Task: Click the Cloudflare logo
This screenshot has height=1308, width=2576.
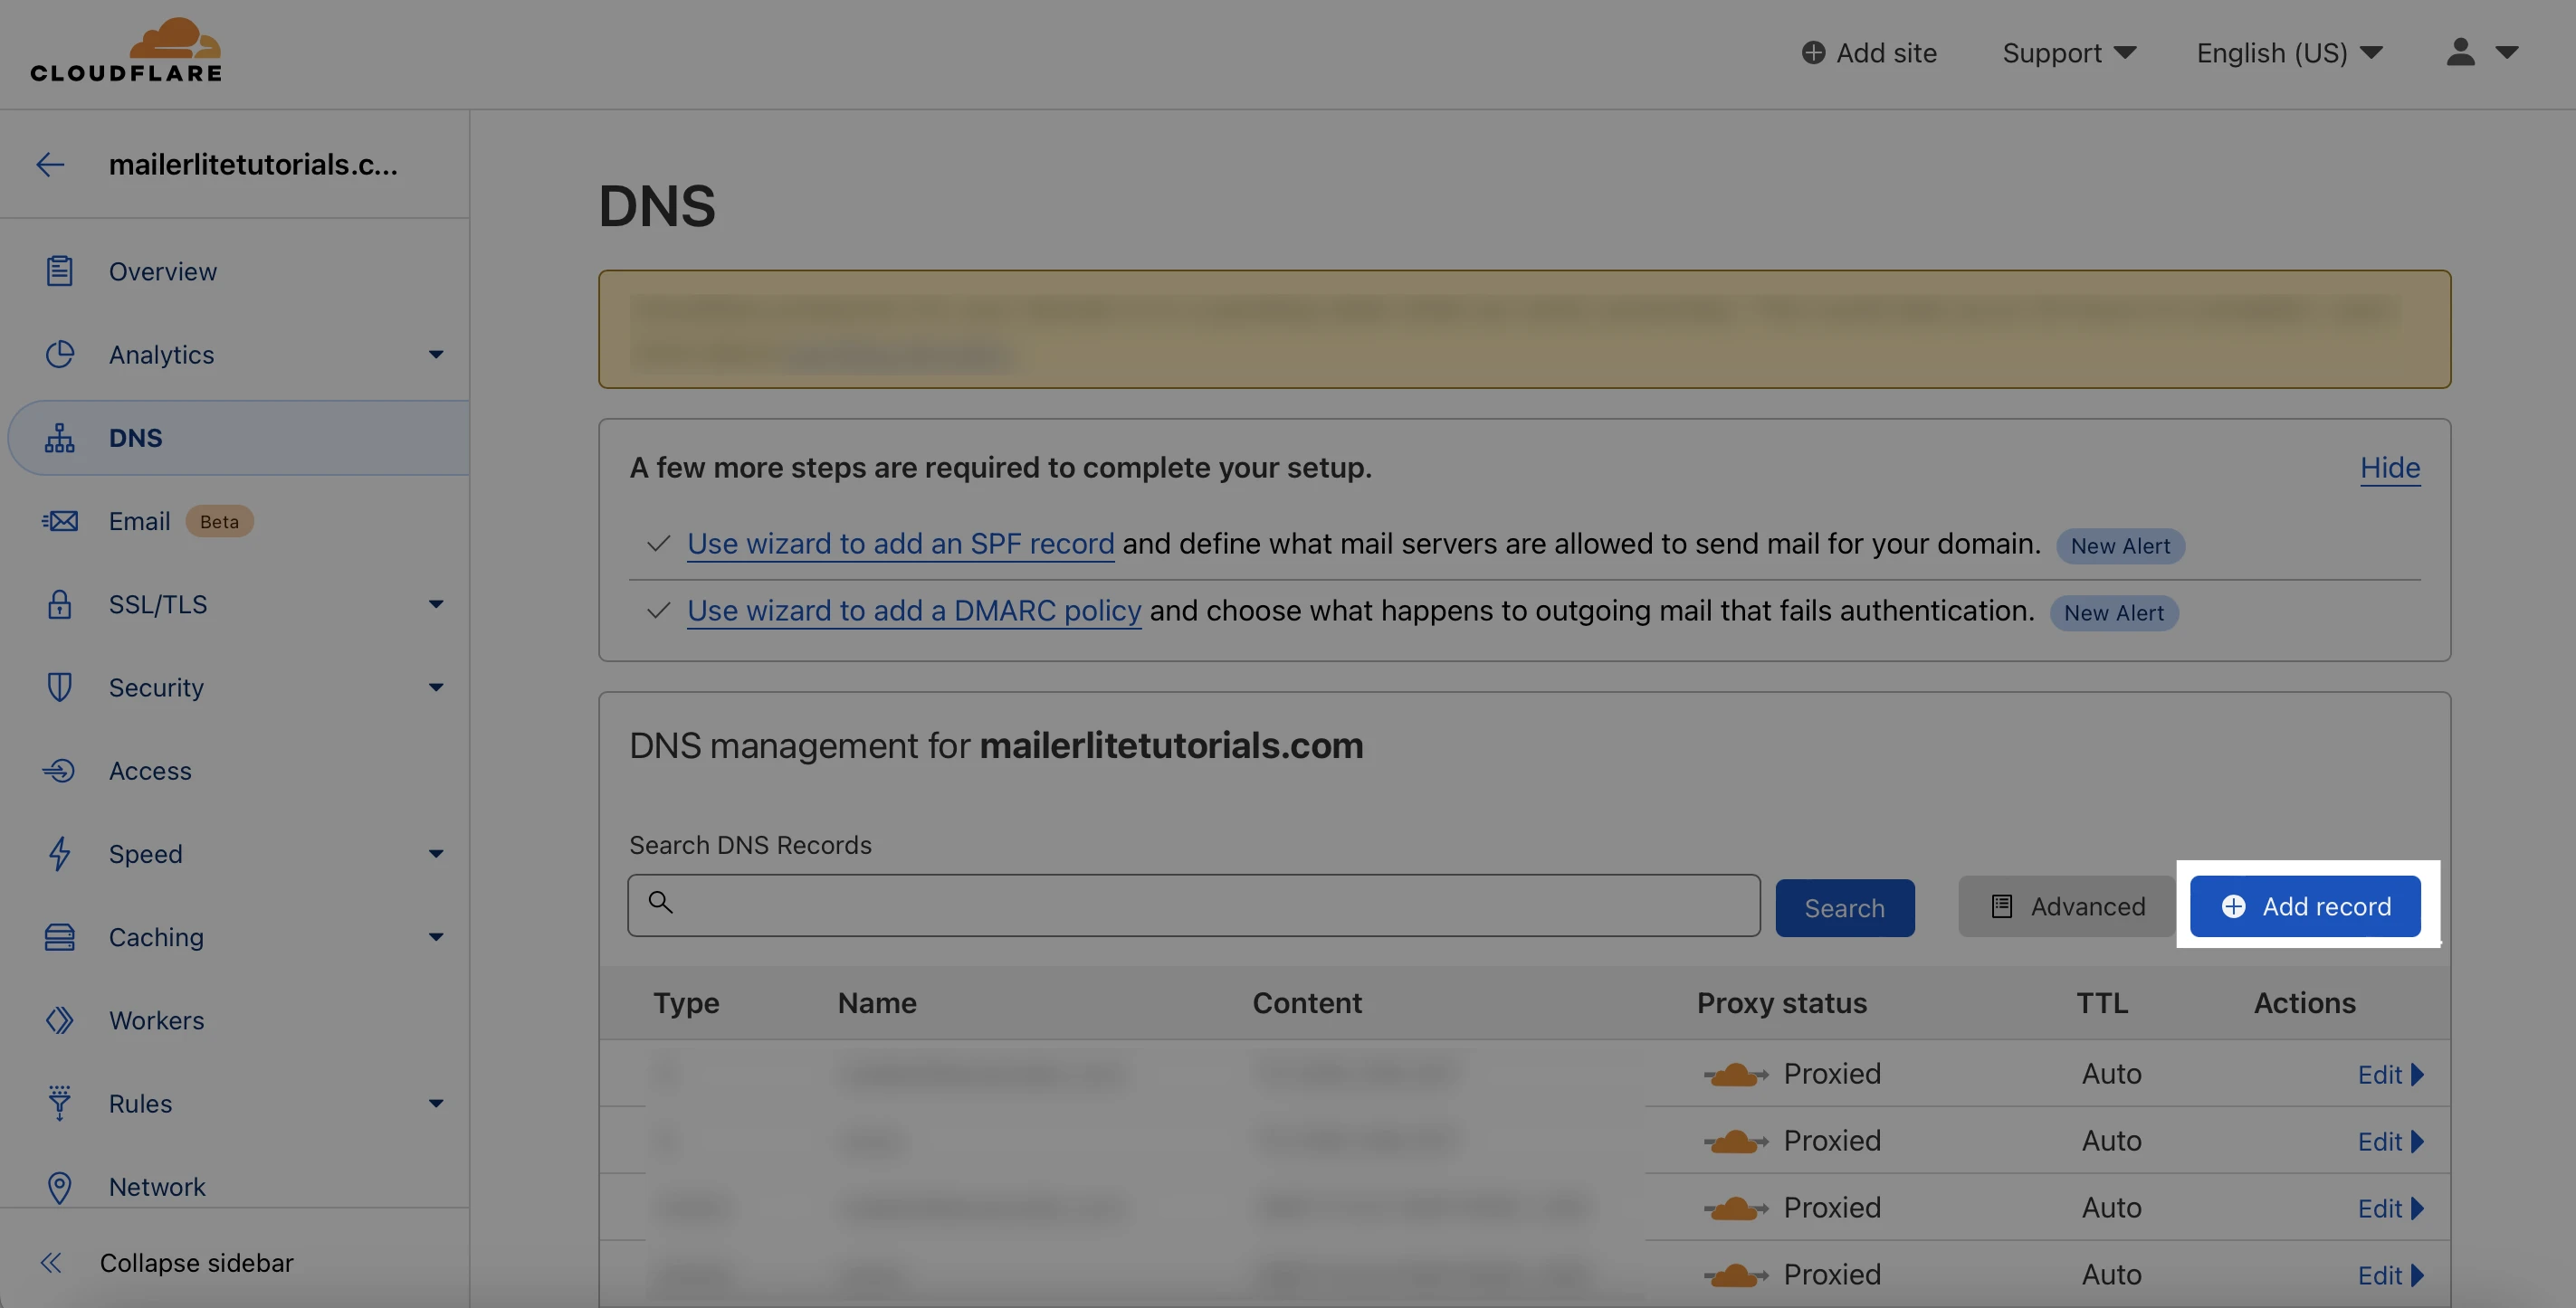Action: tap(126, 50)
